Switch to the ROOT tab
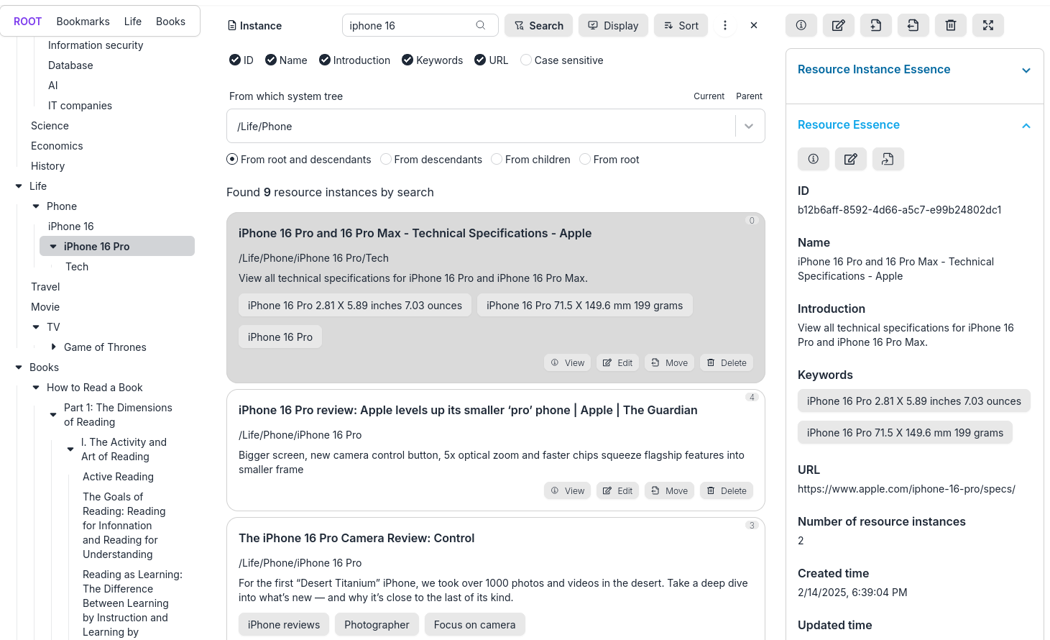Screen dimensions: 1050x640 coord(28,22)
